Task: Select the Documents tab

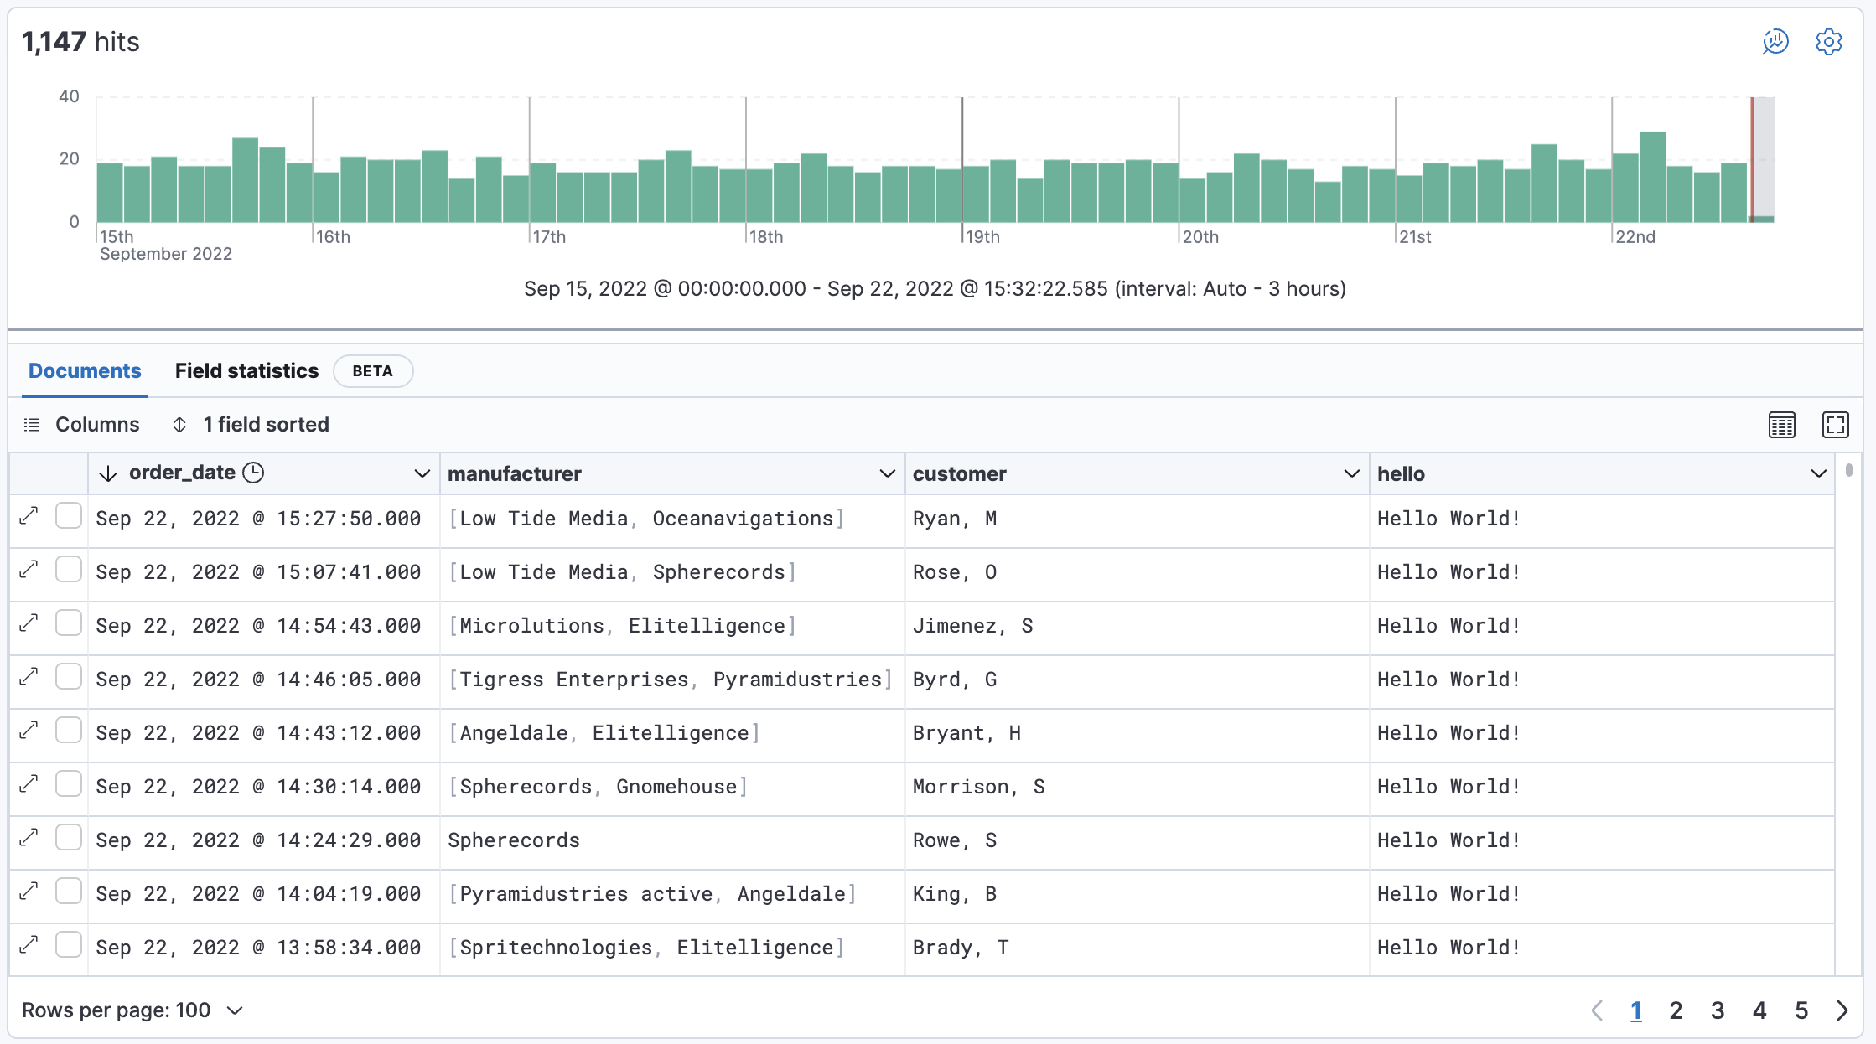Action: click(x=85, y=371)
